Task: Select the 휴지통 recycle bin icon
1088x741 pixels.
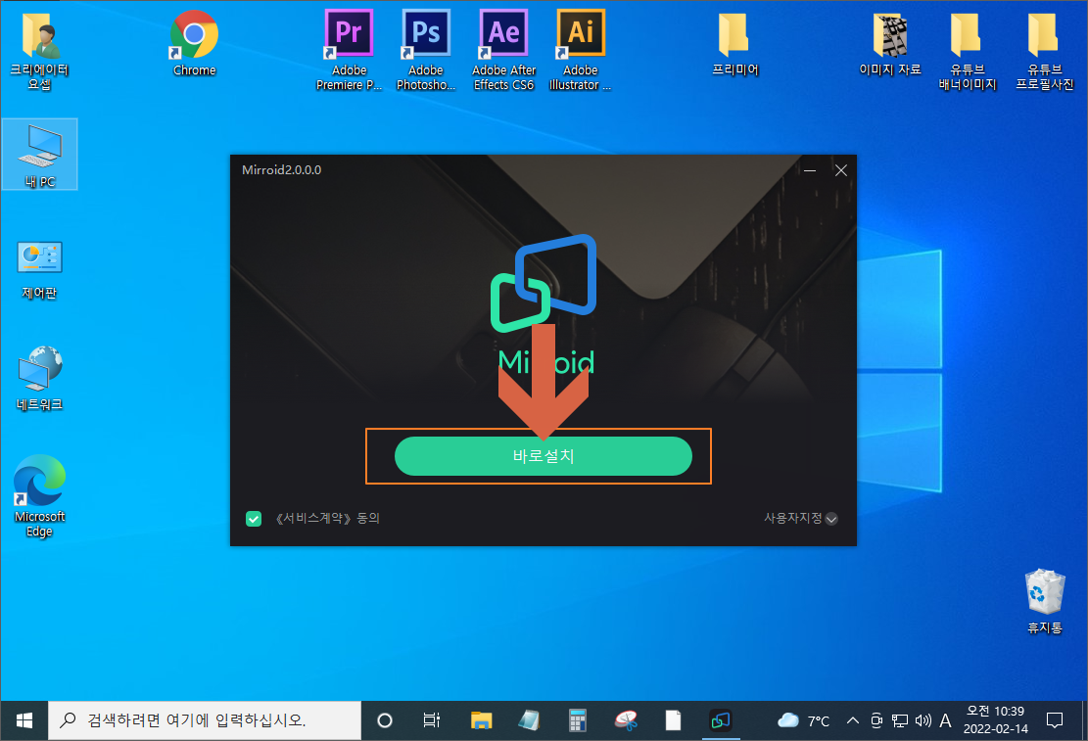Action: (1045, 602)
